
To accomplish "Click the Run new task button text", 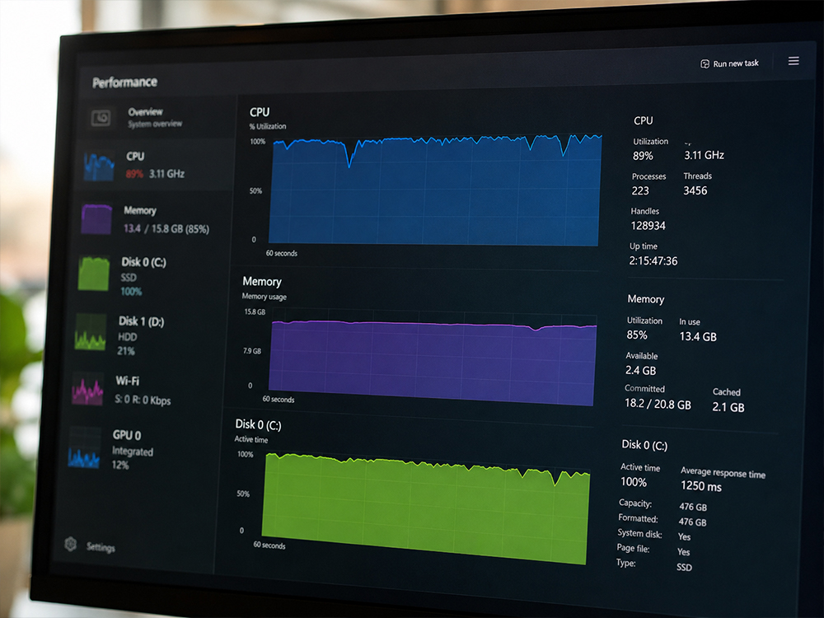I will pos(736,63).
